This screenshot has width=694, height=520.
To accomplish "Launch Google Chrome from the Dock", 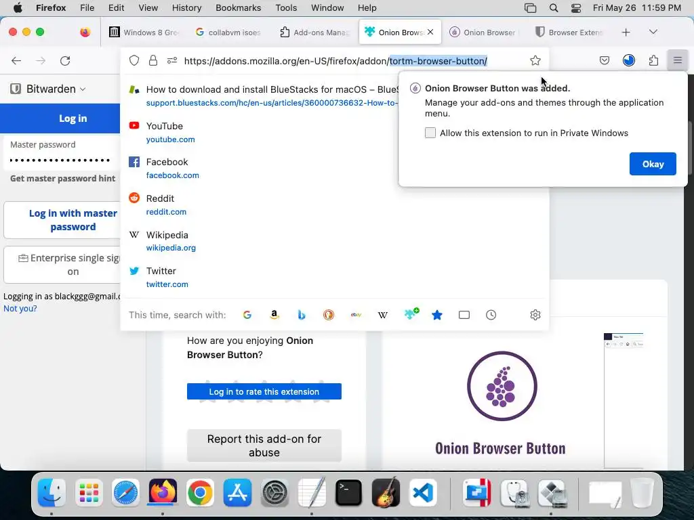I will (200, 493).
